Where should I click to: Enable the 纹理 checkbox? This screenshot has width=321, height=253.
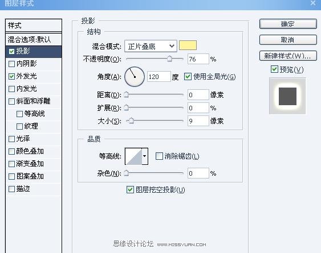19,126
